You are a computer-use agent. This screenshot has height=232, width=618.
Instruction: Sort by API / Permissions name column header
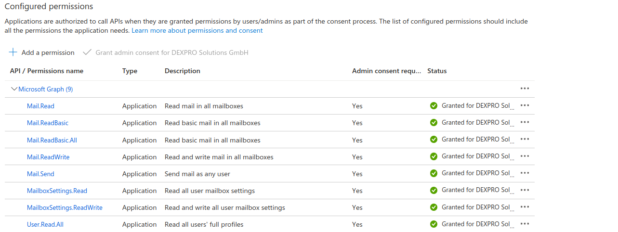[x=47, y=71]
